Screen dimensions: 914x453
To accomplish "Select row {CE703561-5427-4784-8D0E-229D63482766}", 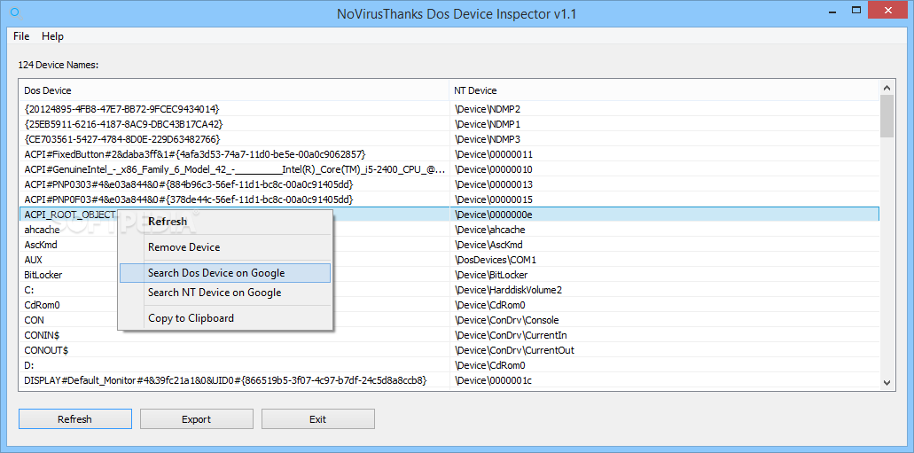I will [449, 139].
